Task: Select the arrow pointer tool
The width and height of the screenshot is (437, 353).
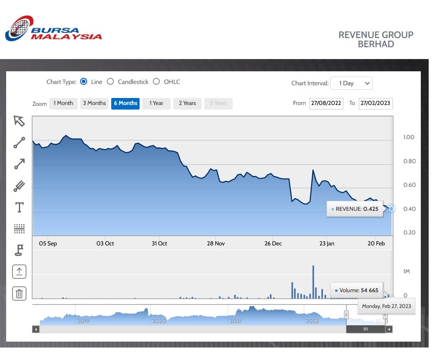Action: [x=19, y=121]
